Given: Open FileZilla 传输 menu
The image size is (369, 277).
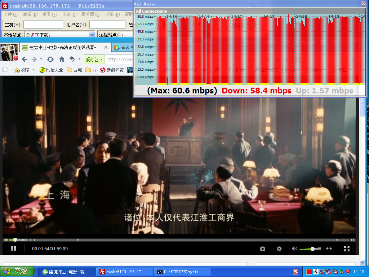Looking at the screenshot, I should [69, 14].
